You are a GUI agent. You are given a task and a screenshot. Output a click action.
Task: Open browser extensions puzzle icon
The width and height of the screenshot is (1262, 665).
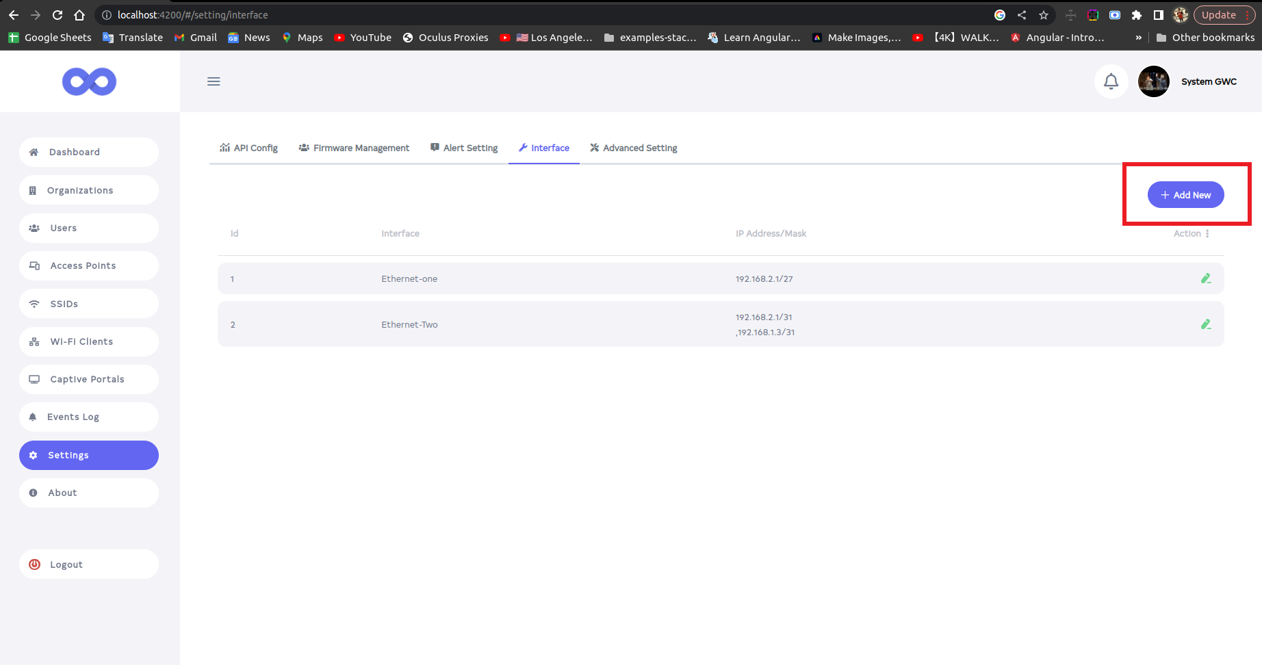click(1137, 15)
